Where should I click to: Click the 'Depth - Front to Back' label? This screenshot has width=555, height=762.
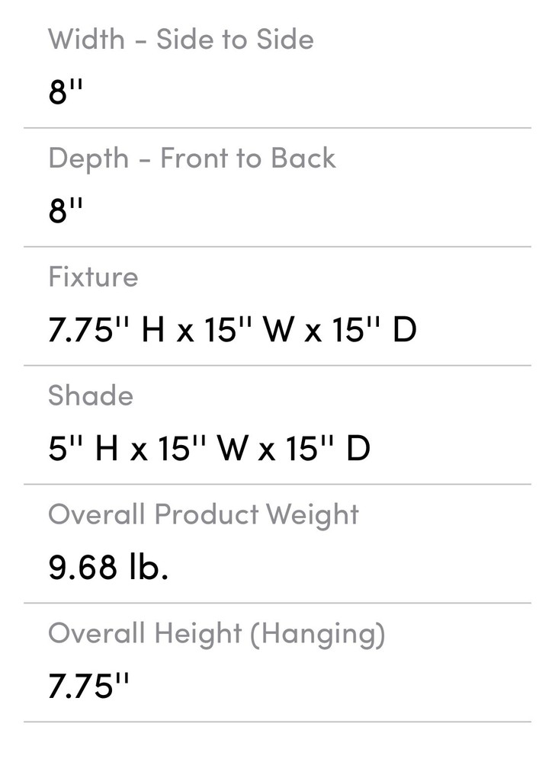tap(191, 158)
